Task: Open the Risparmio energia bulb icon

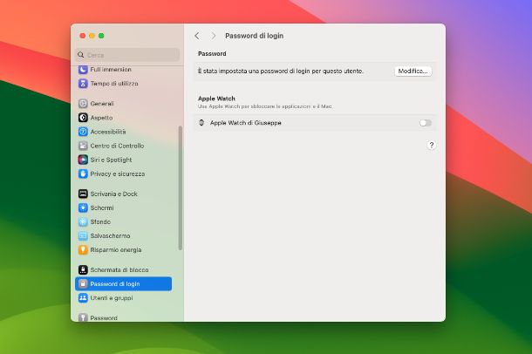Action: [83, 249]
